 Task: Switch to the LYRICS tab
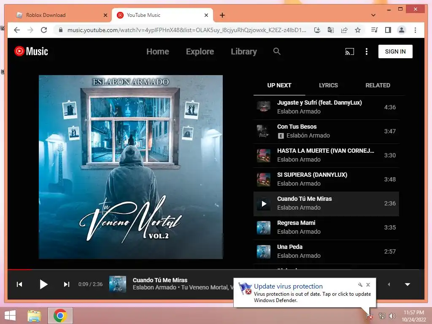click(x=328, y=85)
